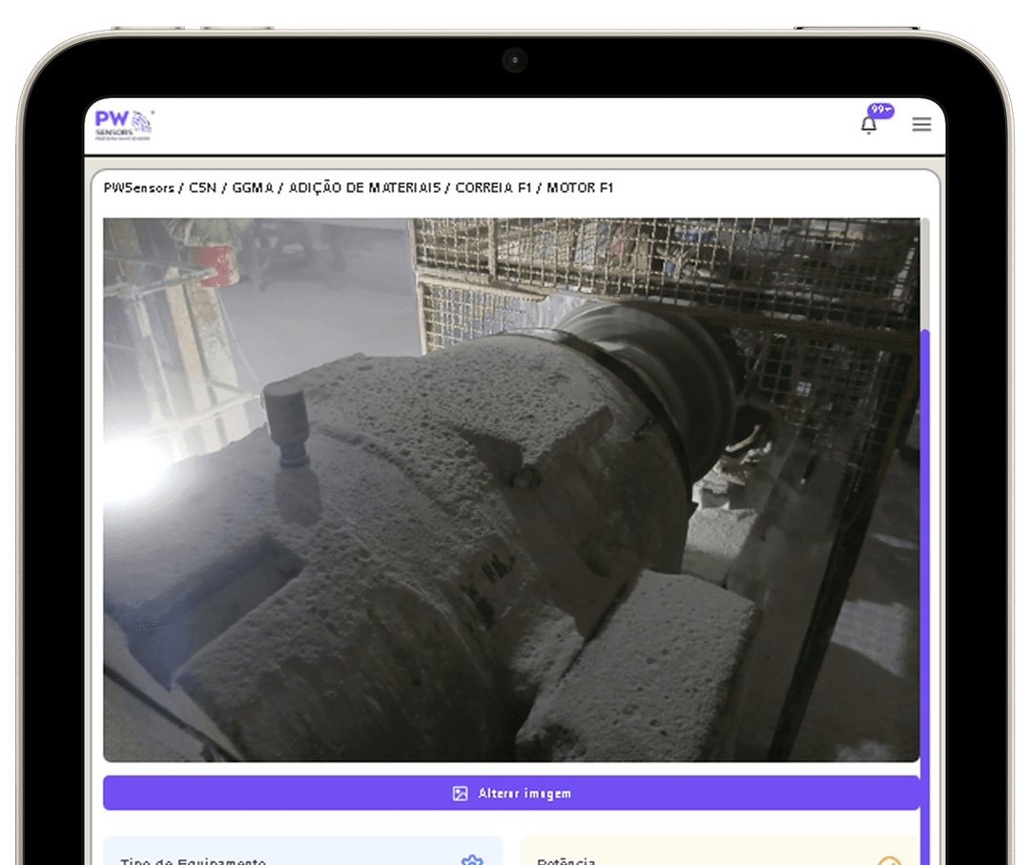This screenshot has width=1030, height=865.
Task: Expand the Tipo de Equipamento card
Action: (x=286, y=856)
